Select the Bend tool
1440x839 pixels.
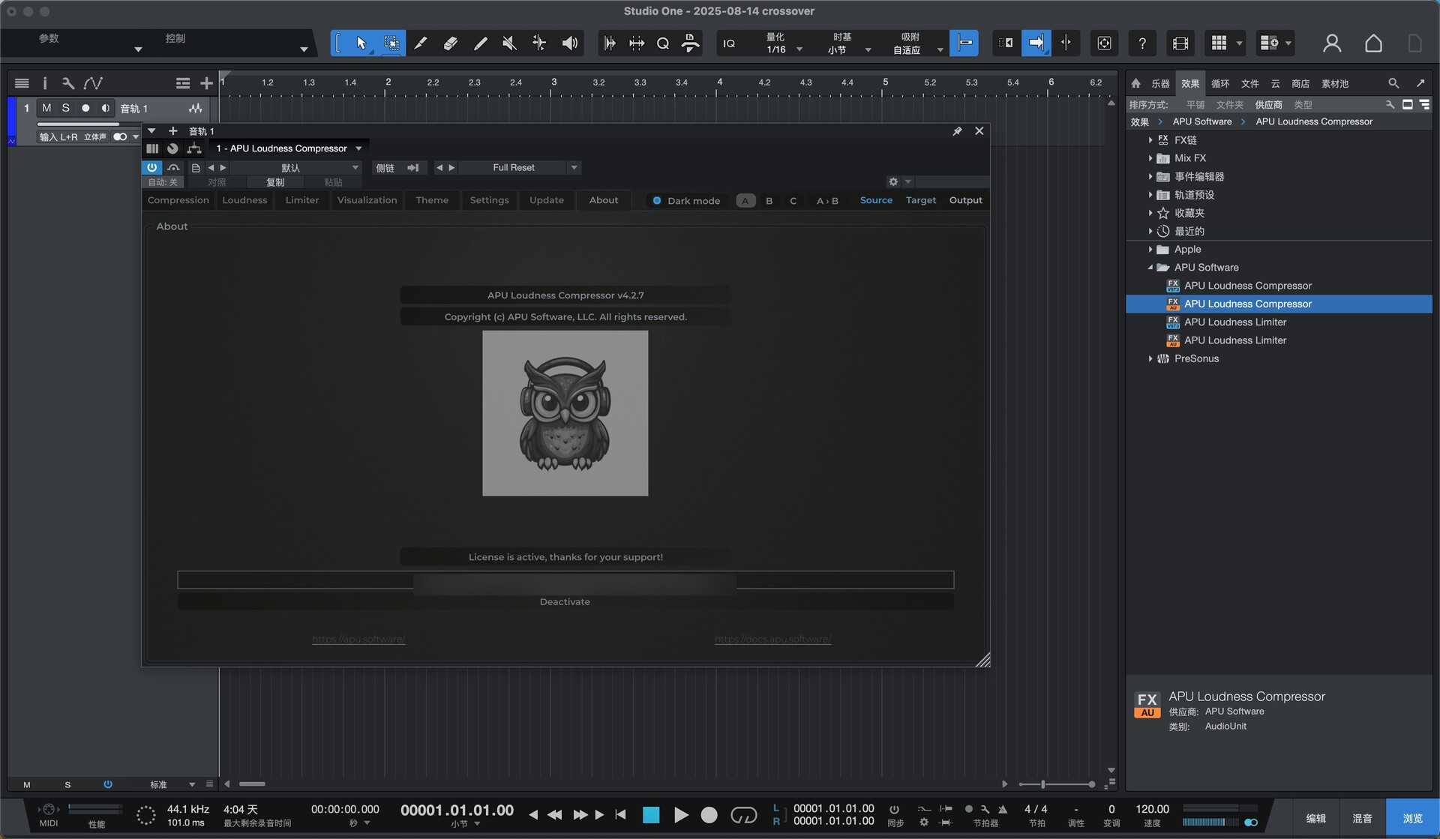[539, 43]
